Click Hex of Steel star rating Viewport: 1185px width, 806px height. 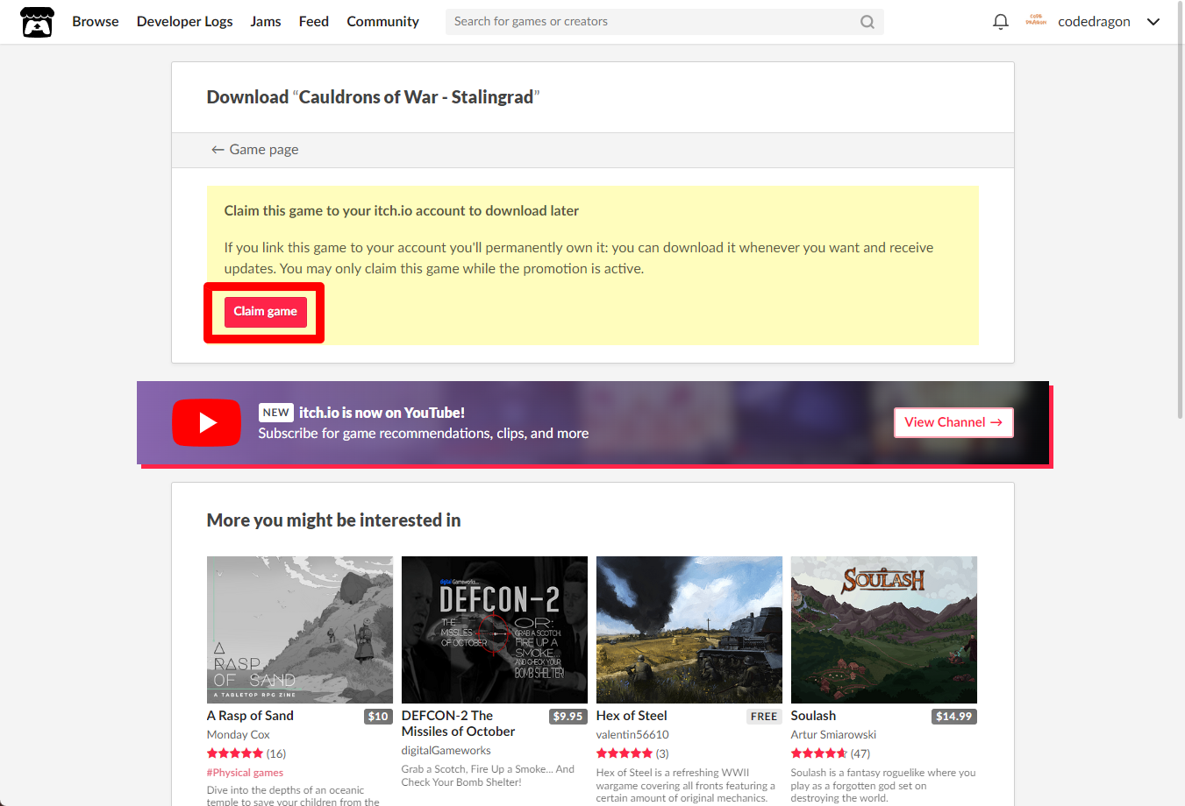click(x=625, y=753)
